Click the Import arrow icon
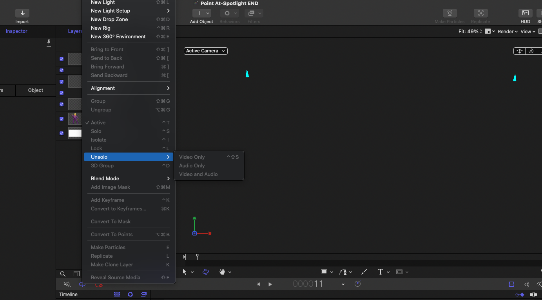The image size is (542, 300). click(22, 13)
